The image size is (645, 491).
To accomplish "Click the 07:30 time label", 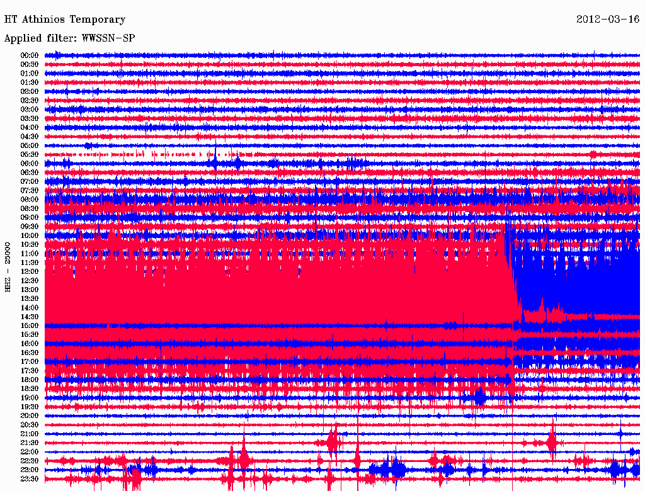I will point(30,190).
